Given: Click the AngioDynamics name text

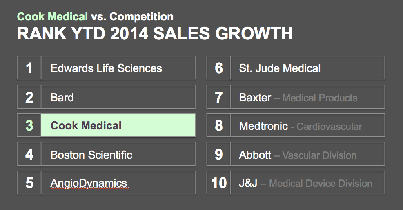Looking at the screenshot, I should 89,183.
